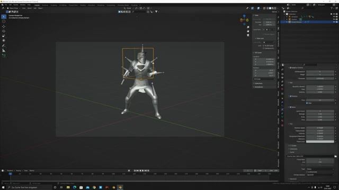This screenshot has width=339, height=190.
Task: Open the outliner filter funnel
Action: 332,8
